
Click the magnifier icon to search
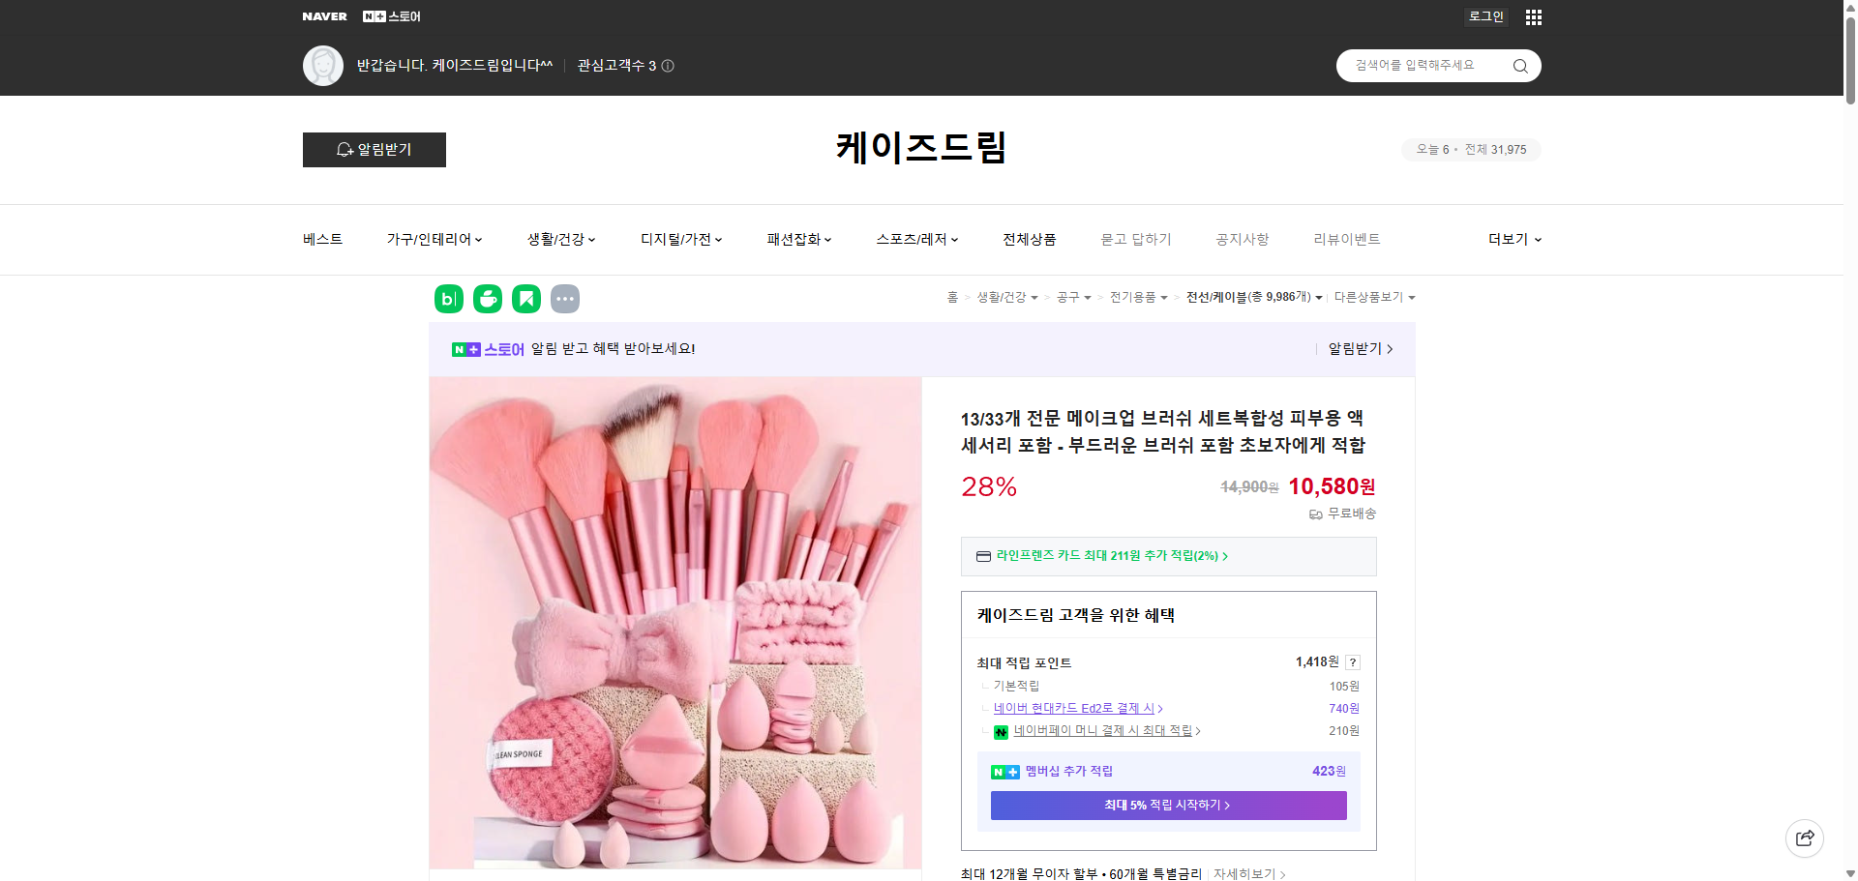tap(1519, 66)
